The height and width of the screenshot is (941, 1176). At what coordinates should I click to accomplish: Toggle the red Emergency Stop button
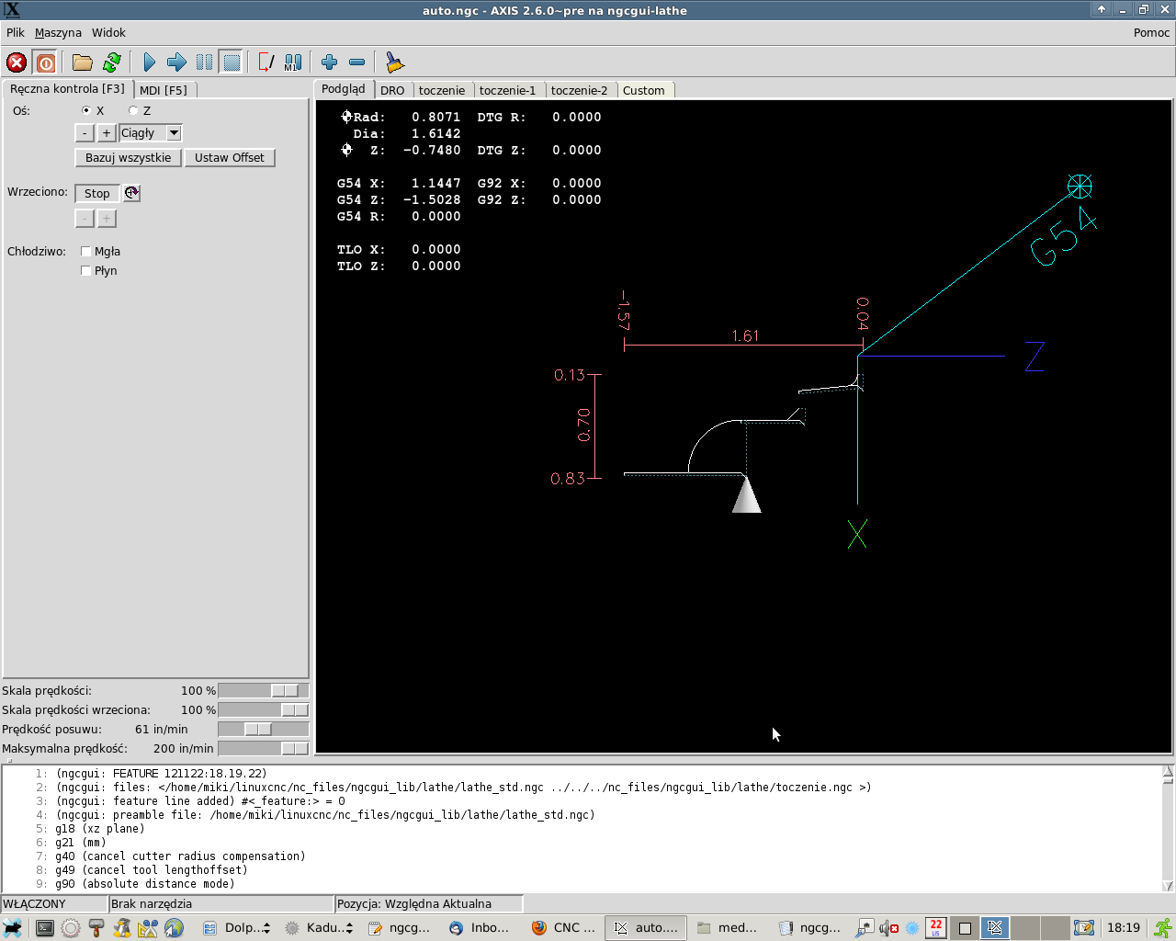(x=17, y=62)
